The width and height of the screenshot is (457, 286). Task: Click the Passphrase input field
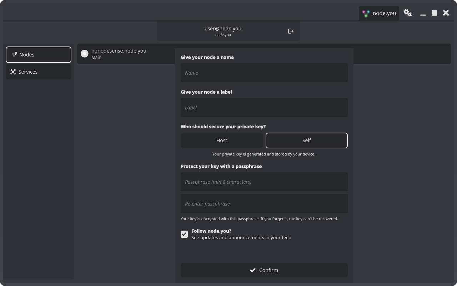pos(264,182)
